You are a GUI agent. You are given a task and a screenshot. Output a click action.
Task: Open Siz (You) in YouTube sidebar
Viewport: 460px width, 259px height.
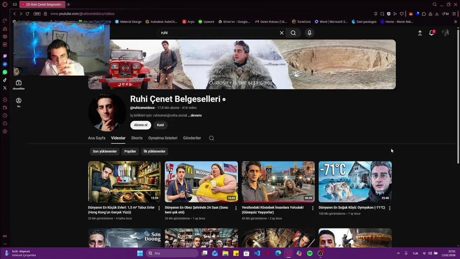coord(19,103)
